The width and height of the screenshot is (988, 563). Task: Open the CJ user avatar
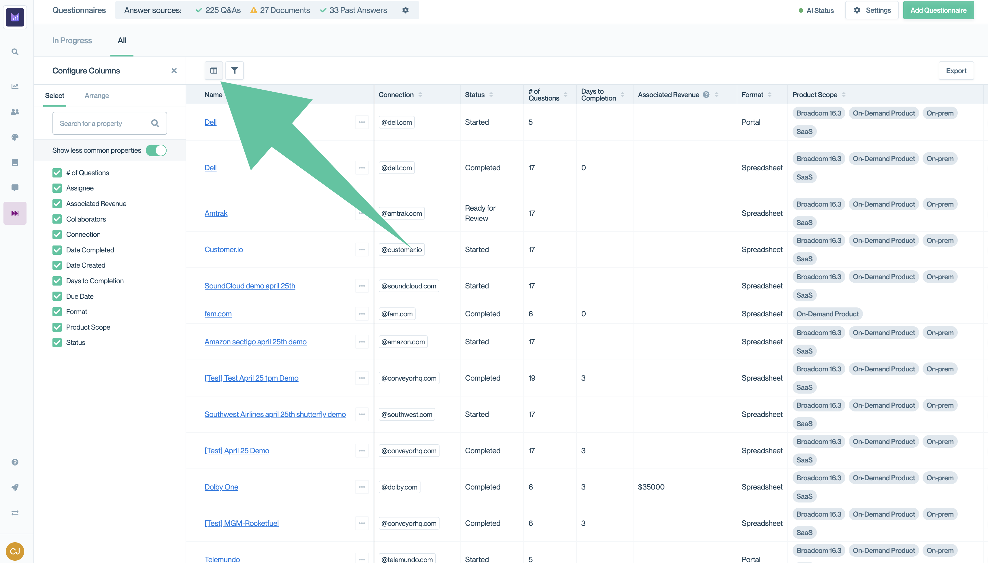(x=15, y=551)
